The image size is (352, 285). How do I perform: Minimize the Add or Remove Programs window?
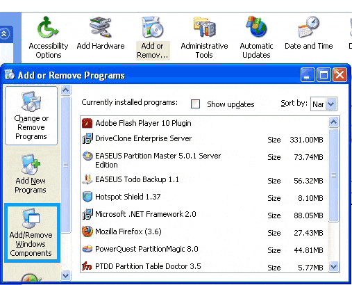click(308, 75)
